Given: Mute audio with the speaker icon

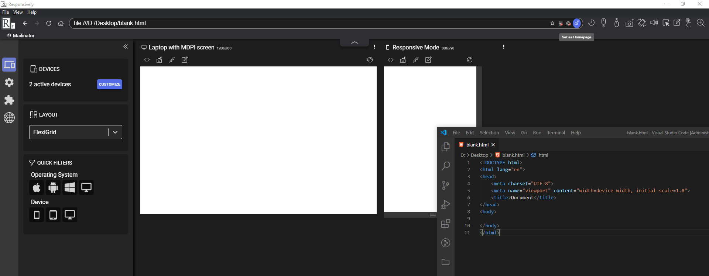Looking at the screenshot, I should click(x=654, y=23).
